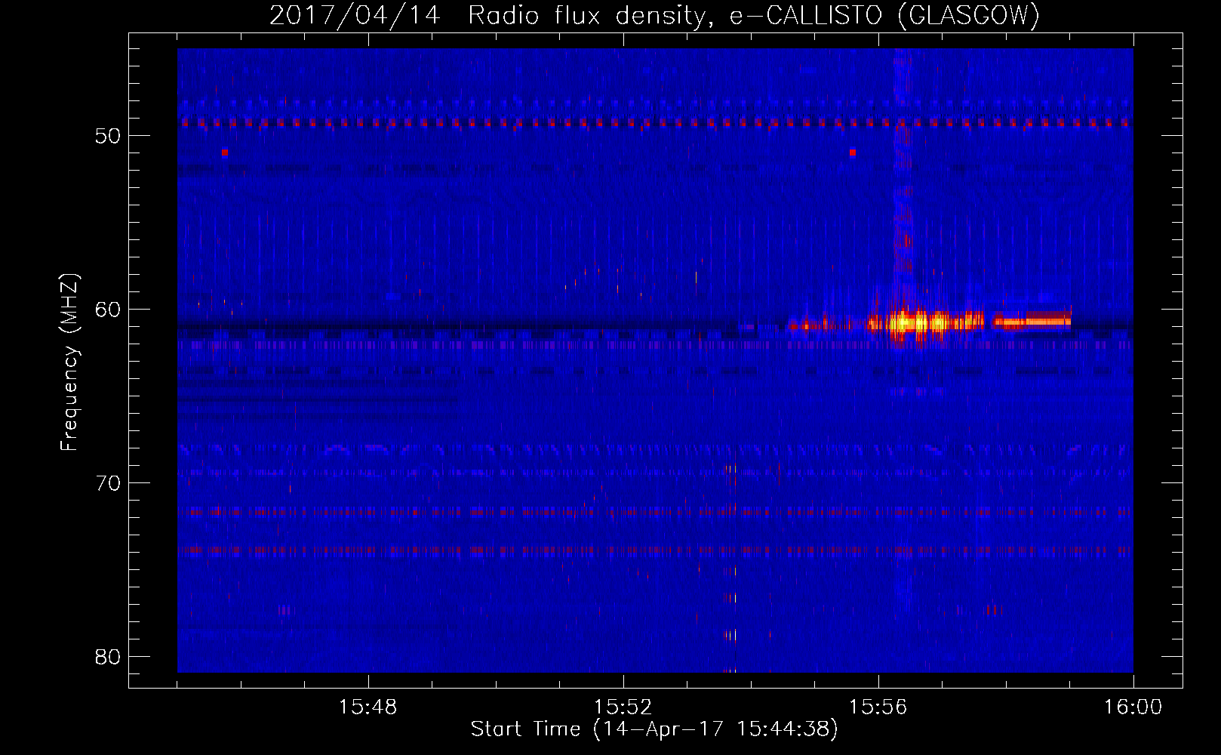Click the plot title '2017/04/14 Radio flux density, e-CALLISTO (GLASGOW)'
The width and height of the screenshot is (1221, 755).
tap(654, 15)
